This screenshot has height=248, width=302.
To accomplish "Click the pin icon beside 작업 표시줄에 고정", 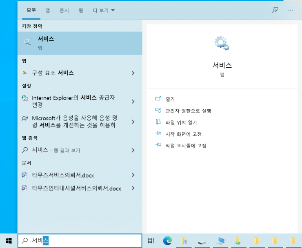I will (158, 145).
